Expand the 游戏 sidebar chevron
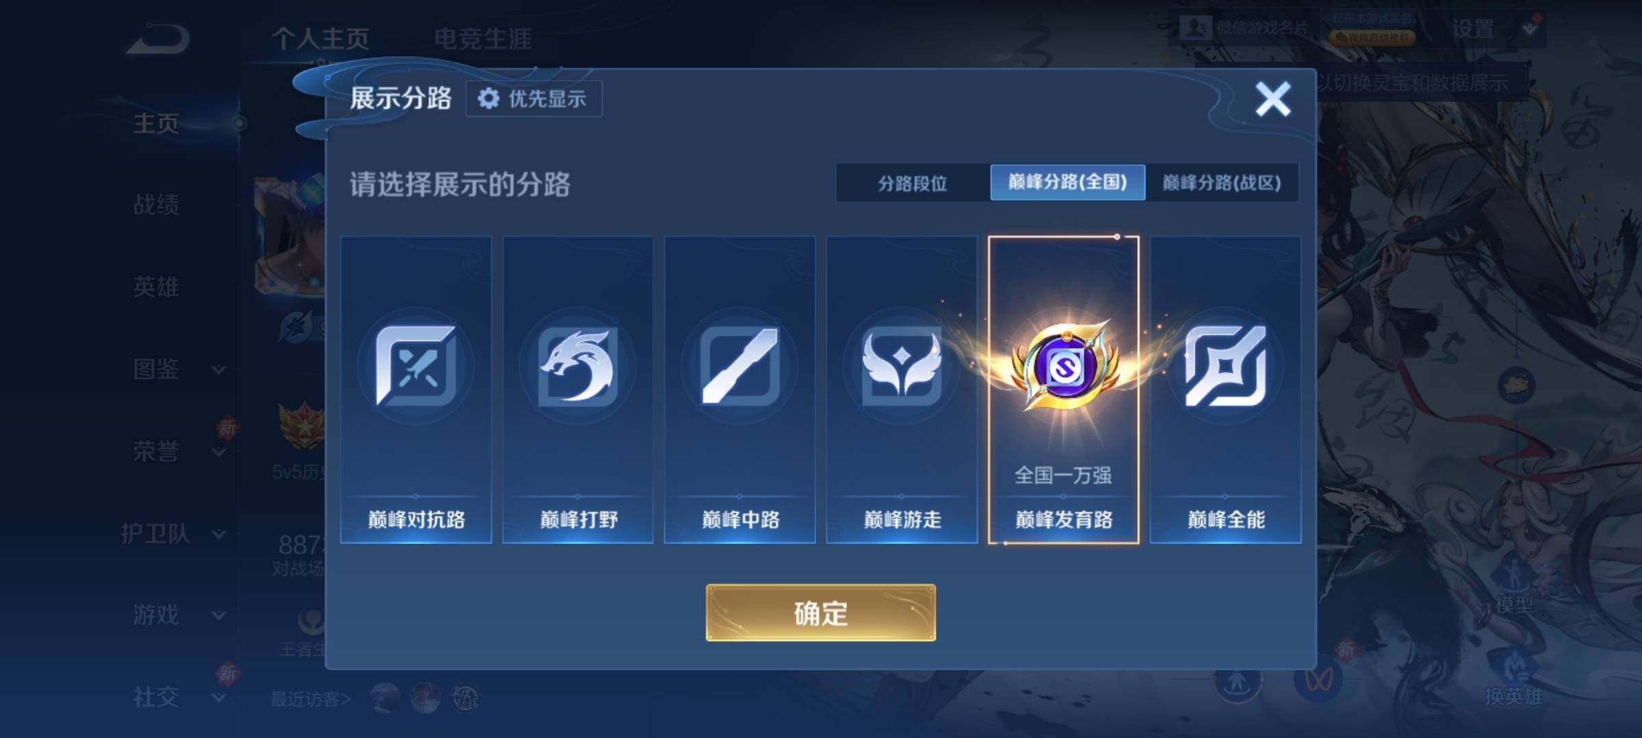The height and width of the screenshot is (738, 1642). [x=219, y=616]
